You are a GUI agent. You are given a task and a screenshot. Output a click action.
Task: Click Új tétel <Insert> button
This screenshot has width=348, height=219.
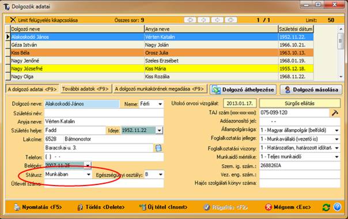coord(164,207)
